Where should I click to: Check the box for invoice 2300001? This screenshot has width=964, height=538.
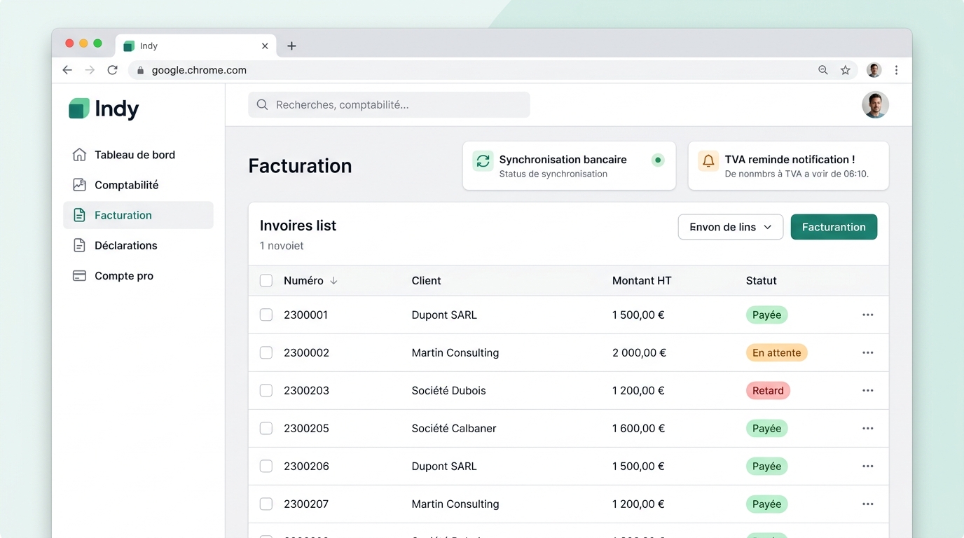(x=266, y=315)
